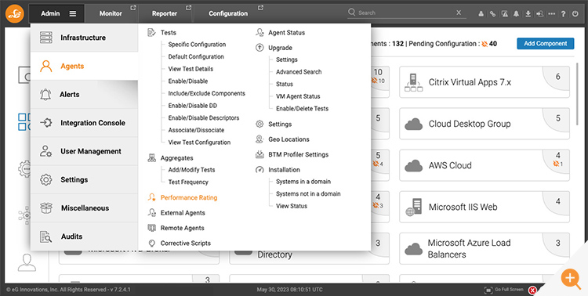Click Go Full Screen in footer
The width and height of the screenshot is (588, 296).
[503, 290]
